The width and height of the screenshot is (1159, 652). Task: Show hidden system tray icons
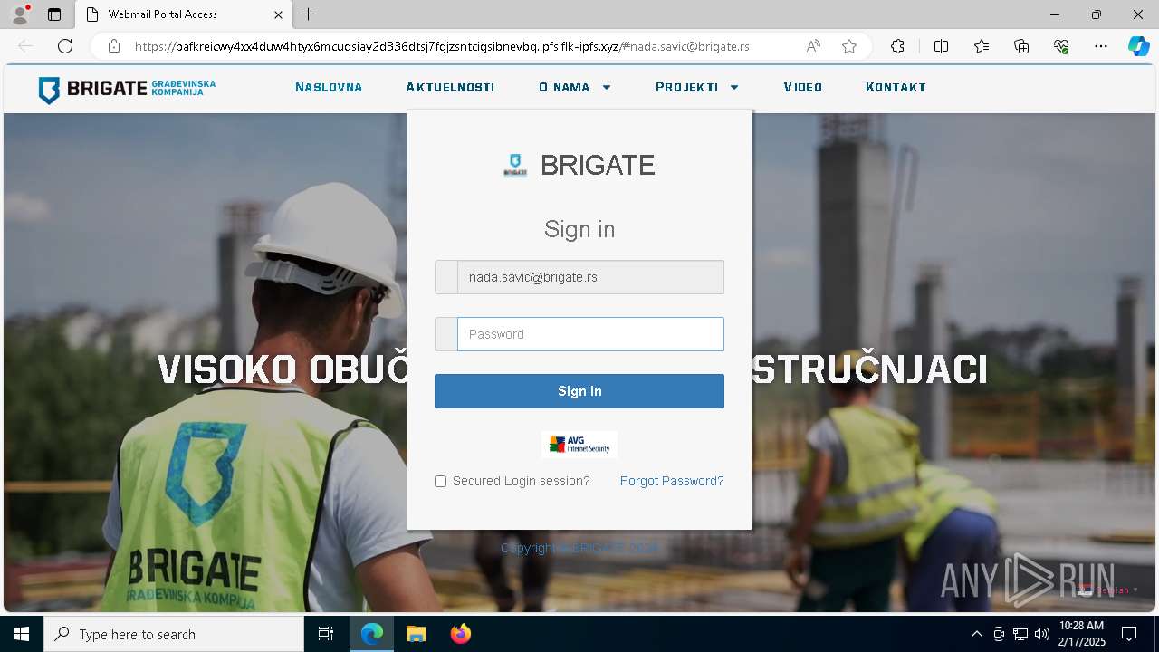tap(976, 634)
